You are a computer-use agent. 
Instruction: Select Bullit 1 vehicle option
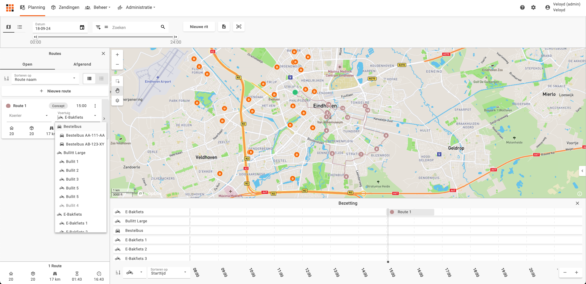tap(81, 162)
